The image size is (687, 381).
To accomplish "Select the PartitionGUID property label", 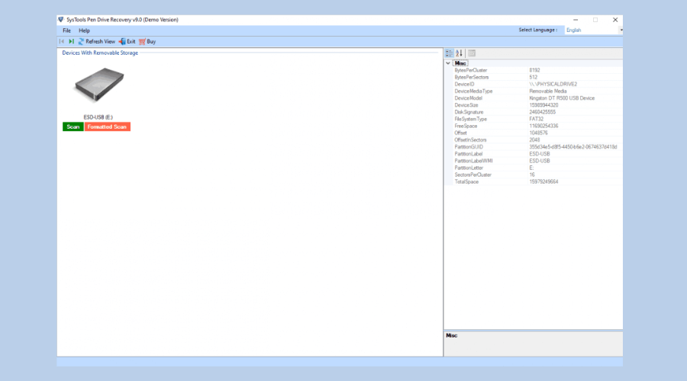I will 469,147.
